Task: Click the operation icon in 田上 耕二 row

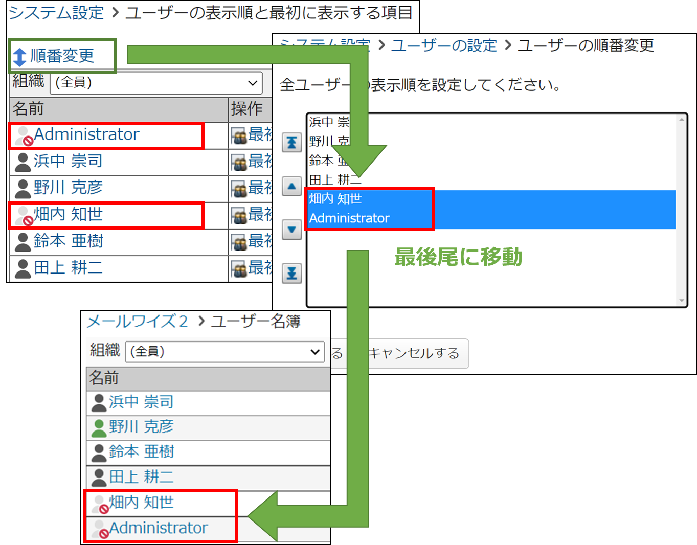Action: (239, 268)
